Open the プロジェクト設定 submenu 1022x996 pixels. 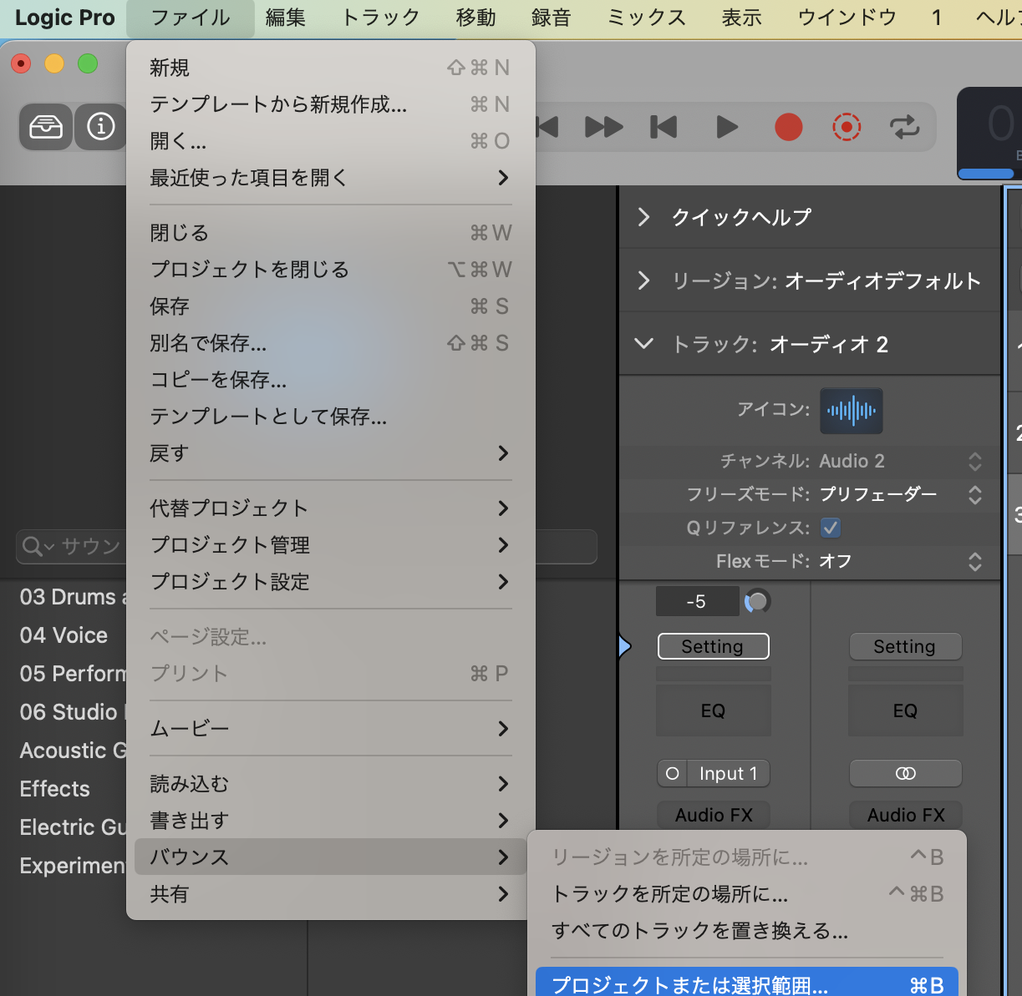[x=330, y=582]
